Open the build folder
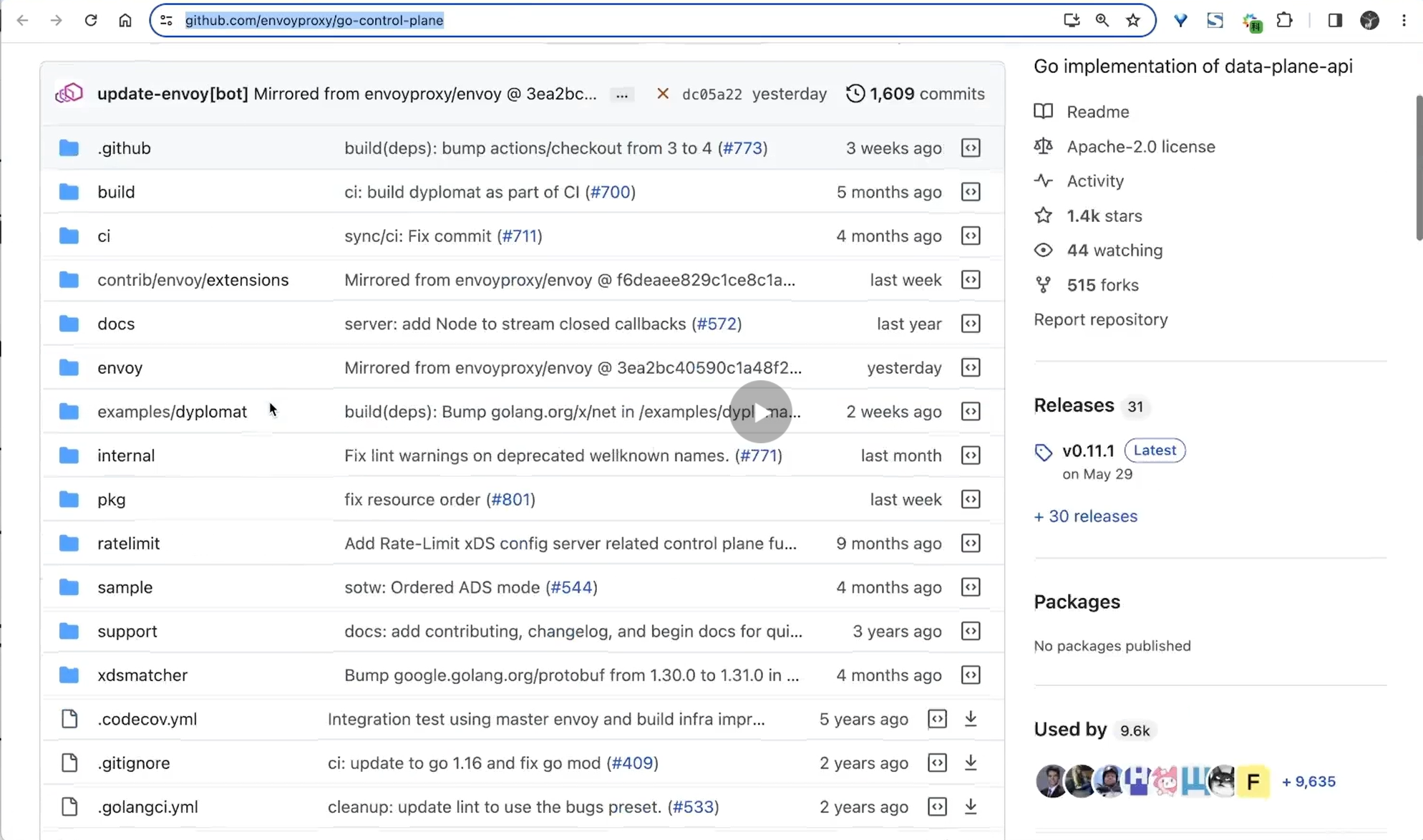The image size is (1423, 840). point(116,192)
